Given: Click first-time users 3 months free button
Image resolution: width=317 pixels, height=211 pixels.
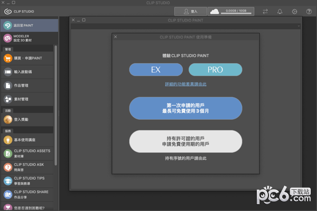Looking at the screenshot, I should click(x=185, y=108).
